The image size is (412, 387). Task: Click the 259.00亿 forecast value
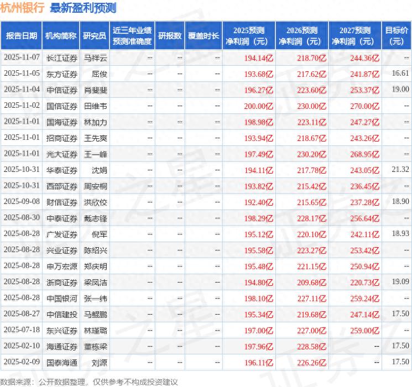[x=364, y=330]
